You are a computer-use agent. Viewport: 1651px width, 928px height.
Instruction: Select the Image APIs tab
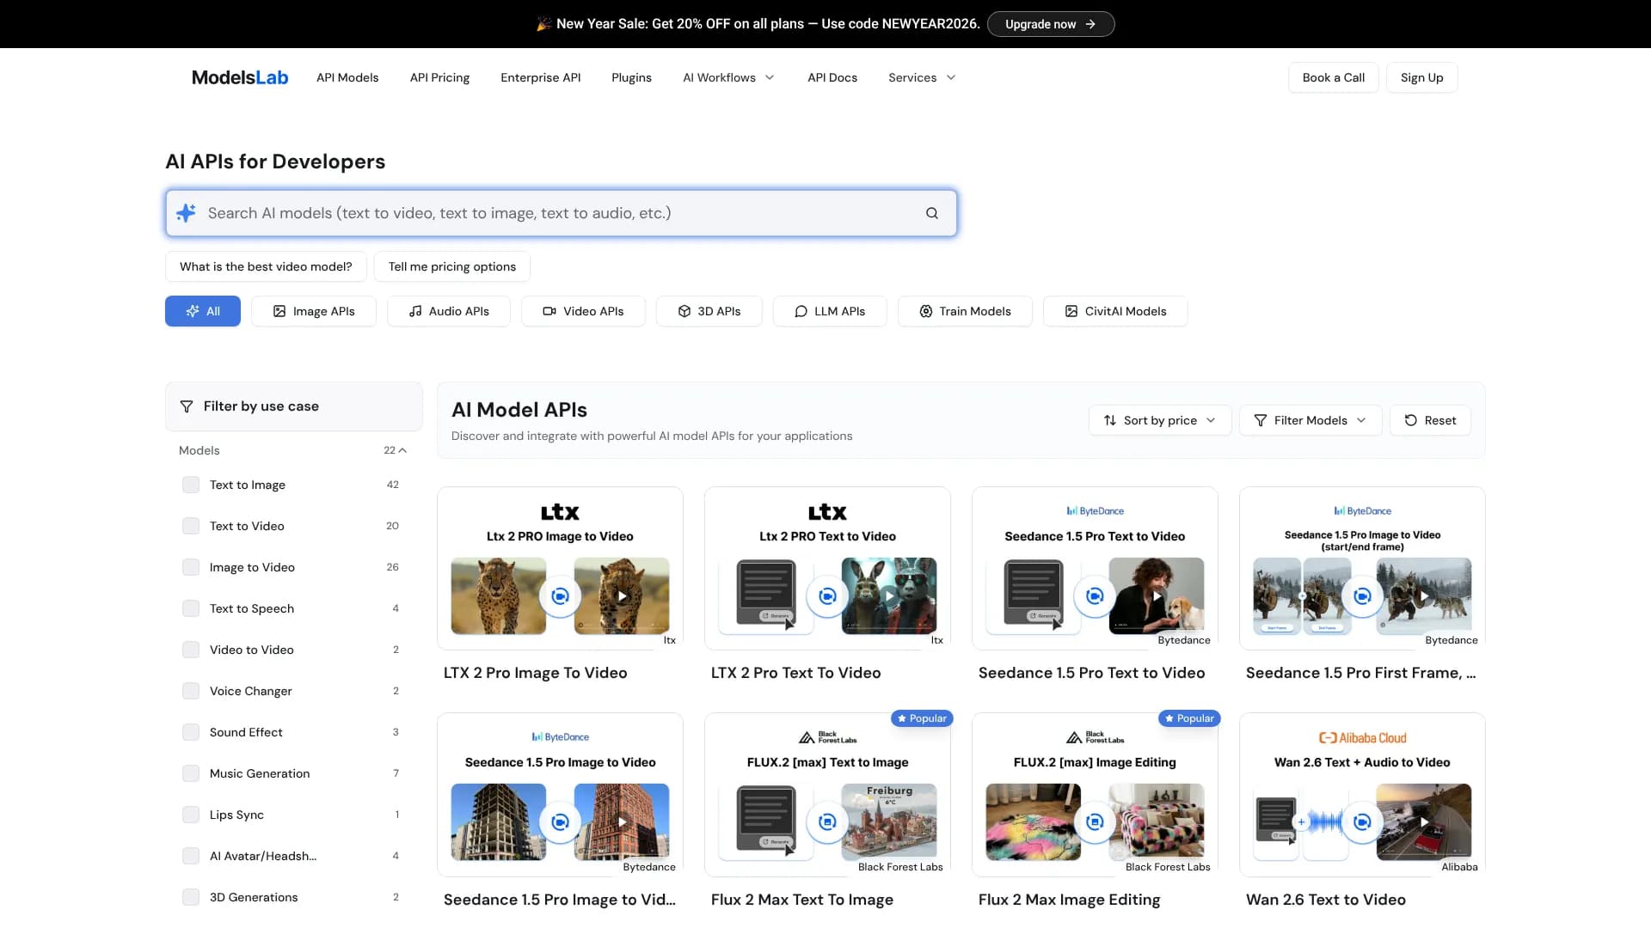click(x=314, y=311)
